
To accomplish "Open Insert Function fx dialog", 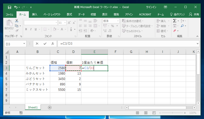I will (53, 44).
